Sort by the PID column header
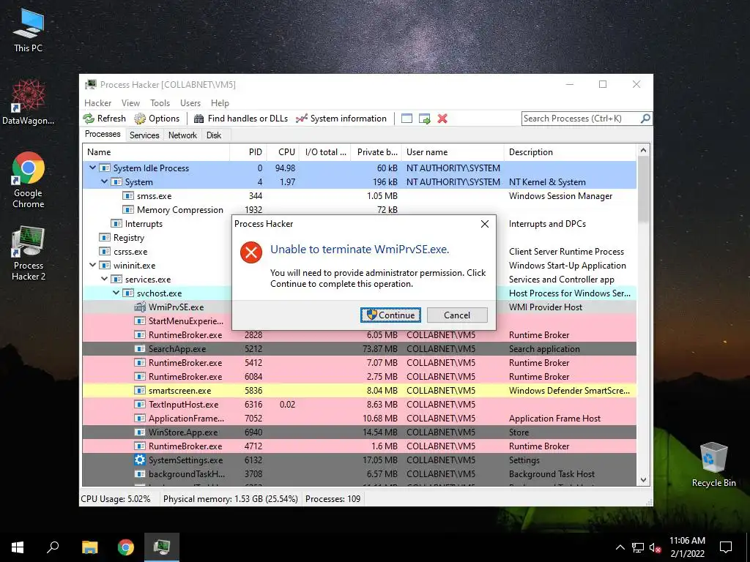This screenshot has height=562, width=750. (248, 152)
